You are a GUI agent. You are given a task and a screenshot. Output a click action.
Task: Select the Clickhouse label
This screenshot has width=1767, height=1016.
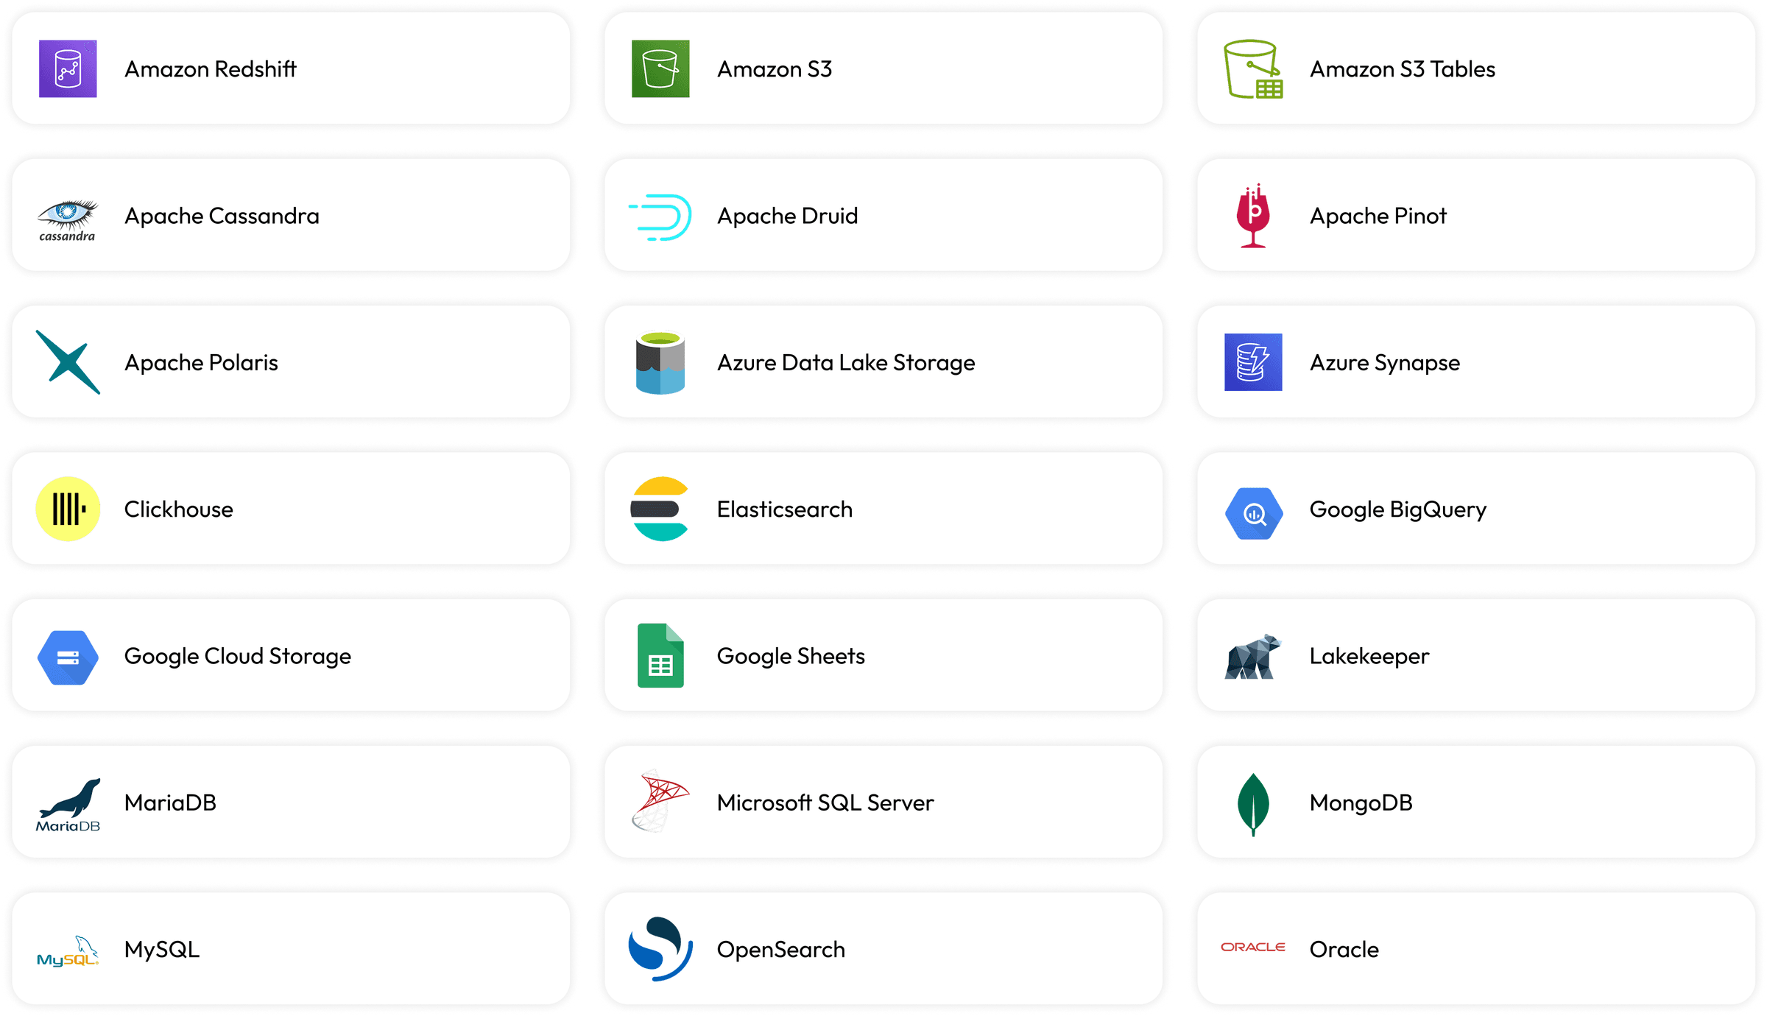tap(178, 509)
